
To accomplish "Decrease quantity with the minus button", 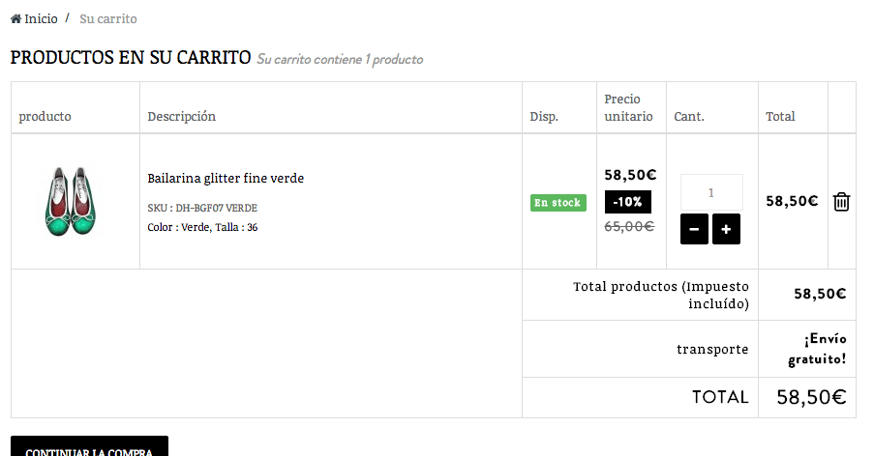I will [x=694, y=229].
